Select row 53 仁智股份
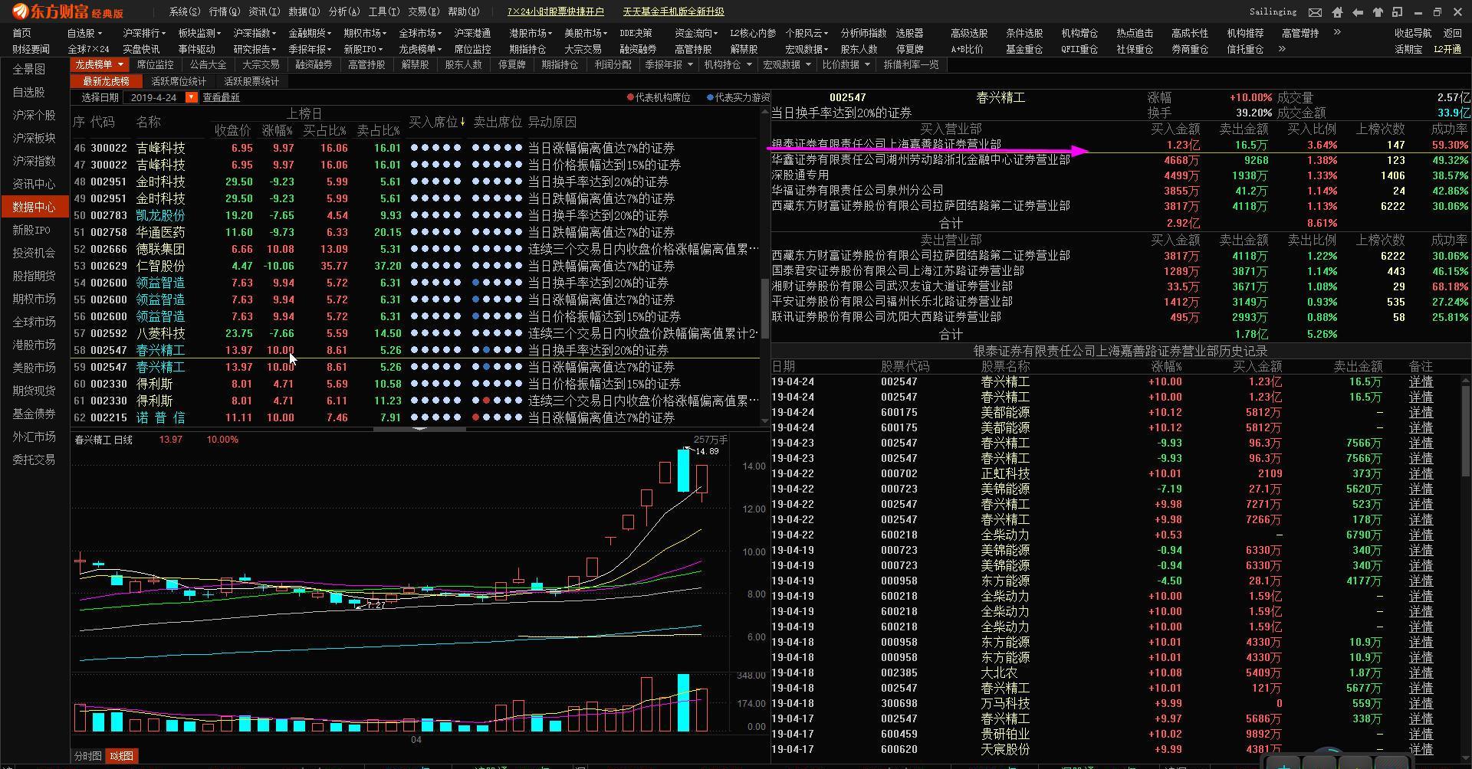This screenshot has width=1472, height=769. pyautogui.click(x=416, y=266)
